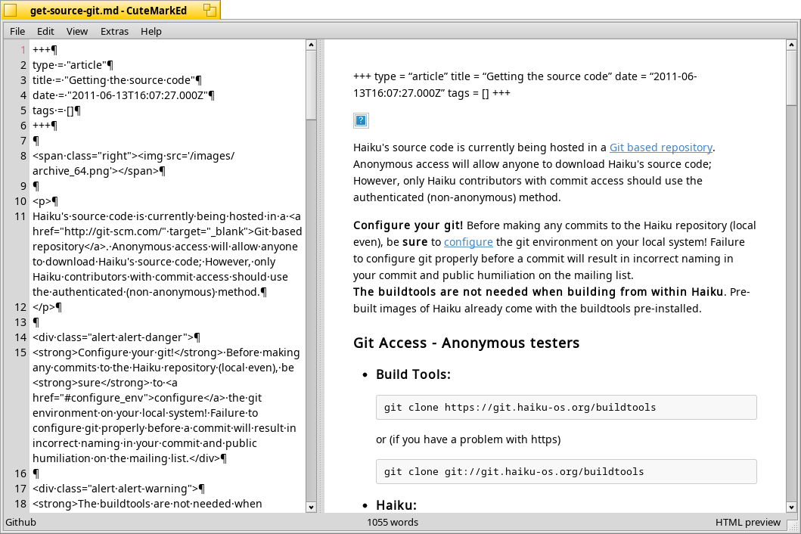
Task: Click the preview scrollbar down arrow
Action: coord(790,508)
